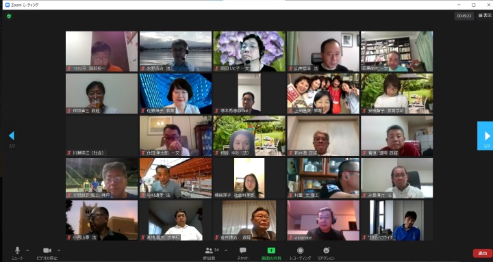Click the Zoom logo in title bar
This screenshot has width=493, height=262.
click(8, 5)
